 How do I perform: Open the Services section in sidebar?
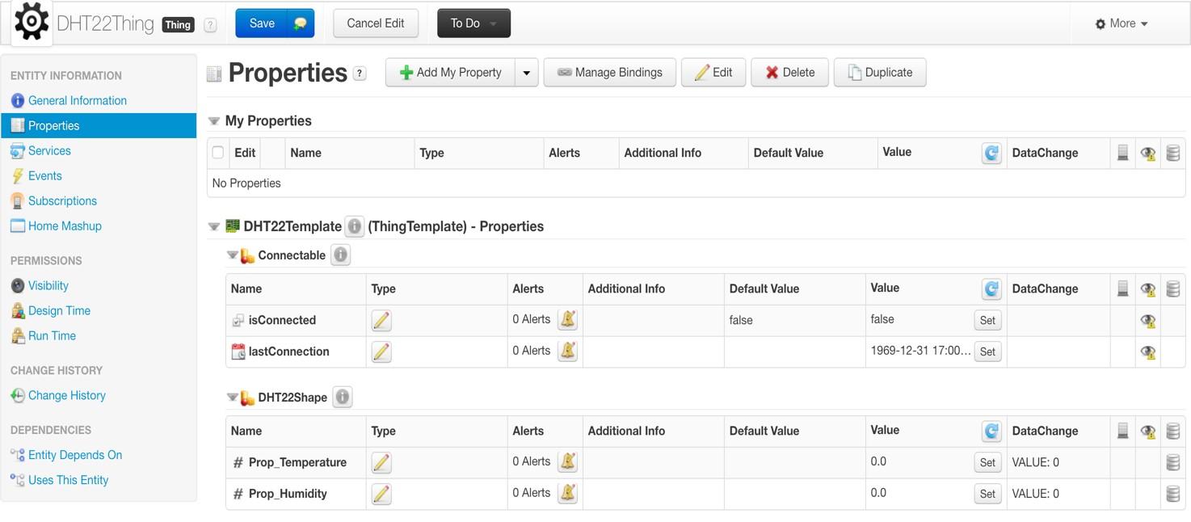(x=49, y=150)
